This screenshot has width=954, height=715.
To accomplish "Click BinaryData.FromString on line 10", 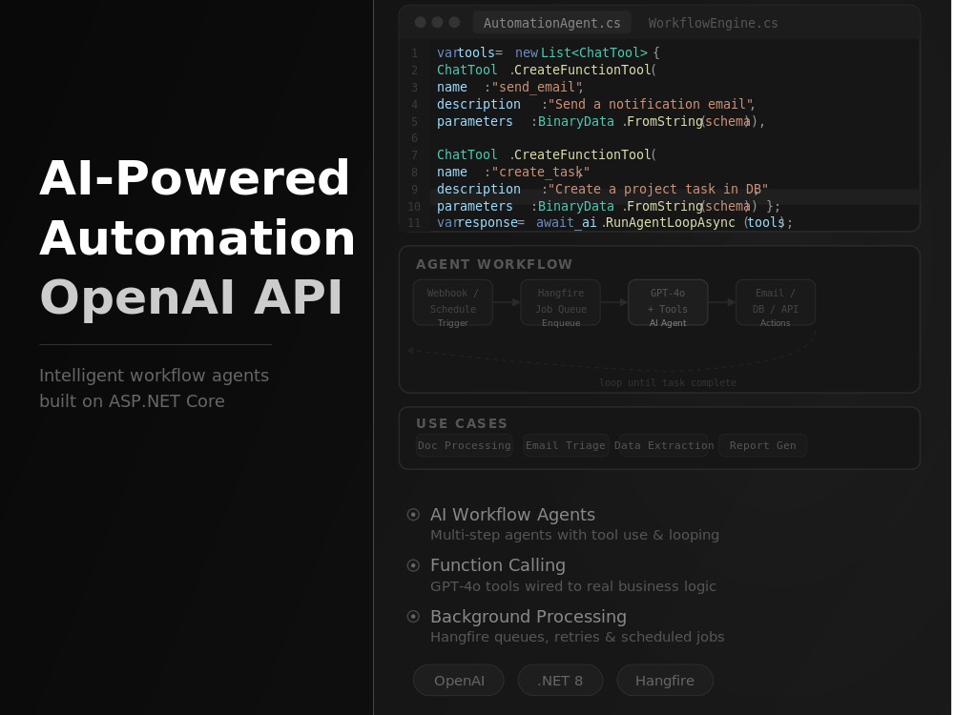I will (x=620, y=206).
